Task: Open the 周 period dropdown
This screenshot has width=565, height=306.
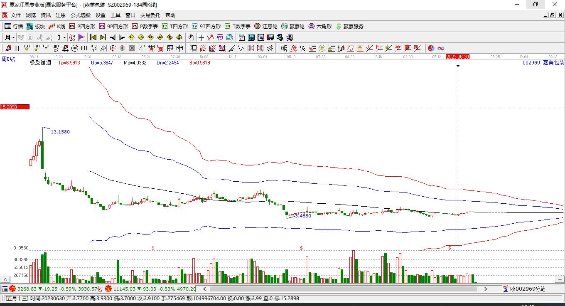Action: (x=9, y=37)
